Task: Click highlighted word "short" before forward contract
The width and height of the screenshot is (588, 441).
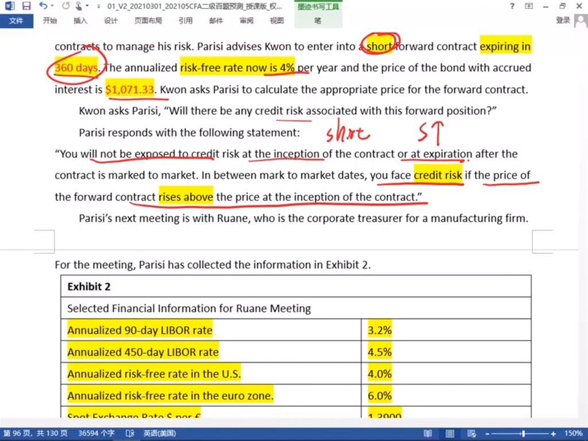Action: [x=380, y=47]
